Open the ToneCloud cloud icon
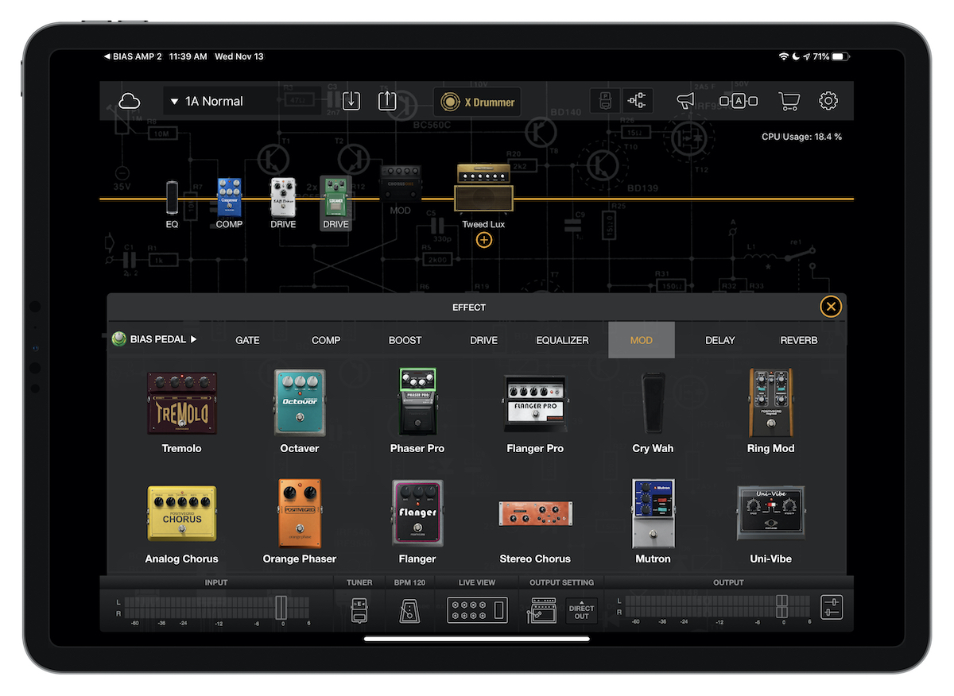 tap(129, 102)
